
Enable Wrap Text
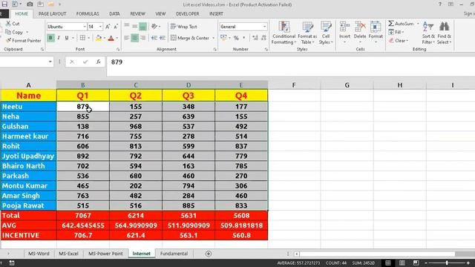(183, 27)
